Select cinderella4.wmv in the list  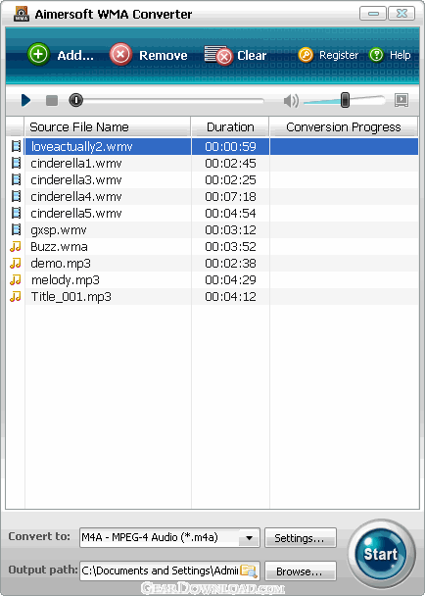(212, 196)
